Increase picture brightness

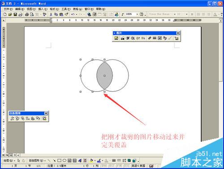(x=138, y=38)
